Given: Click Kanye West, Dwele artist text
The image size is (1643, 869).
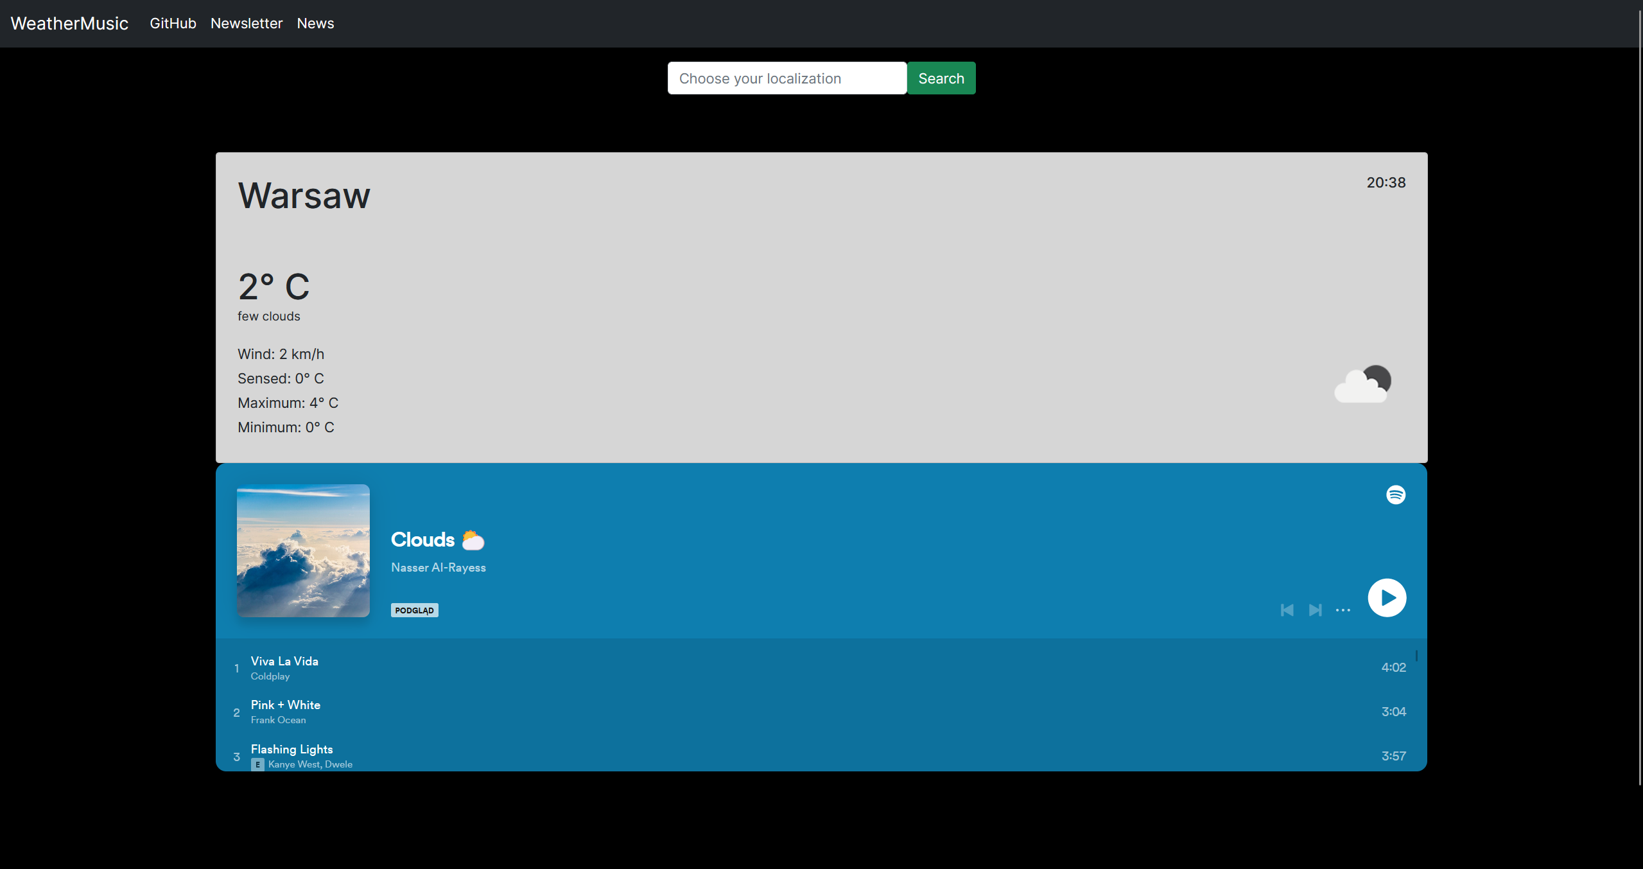Looking at the screenshot, I should (x=310, y=764).
